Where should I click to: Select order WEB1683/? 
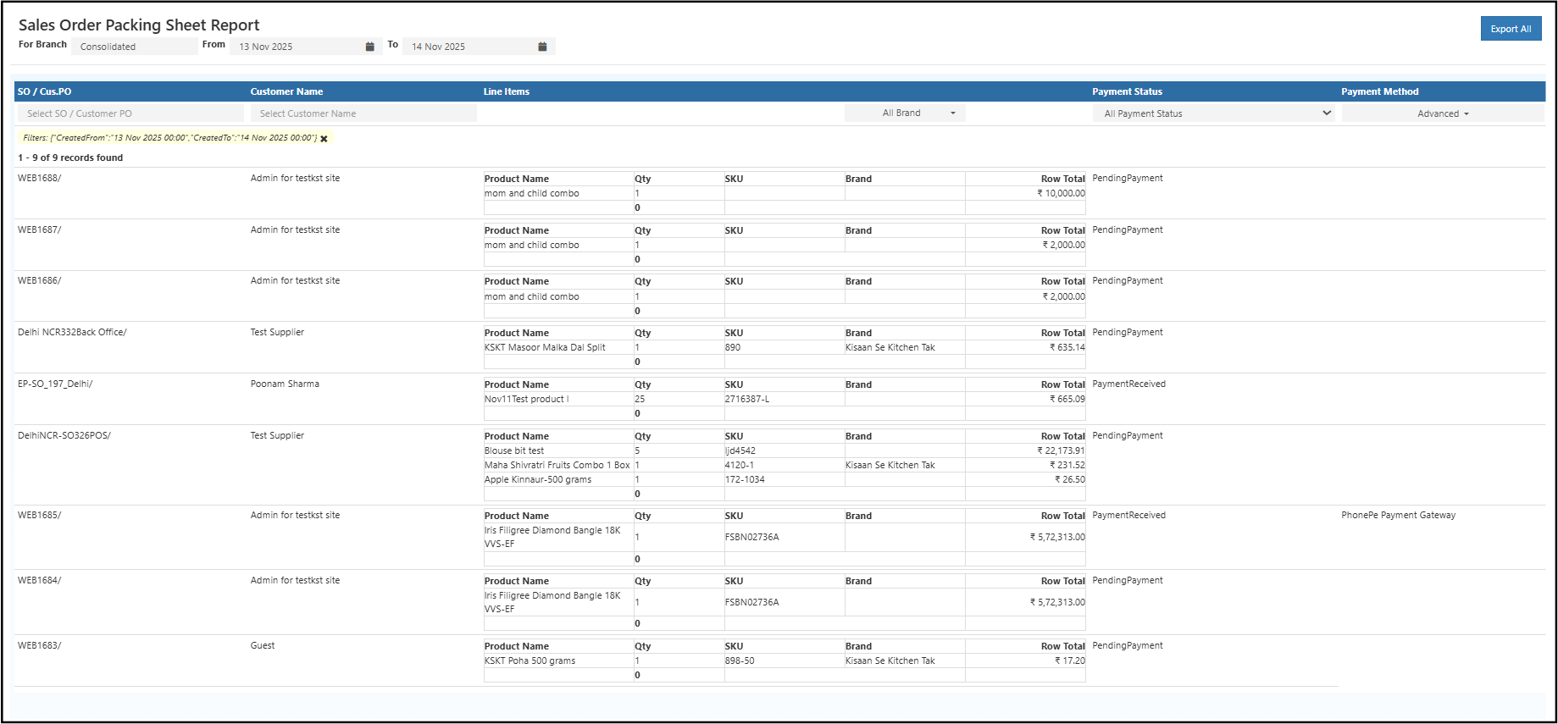(40, 645)
